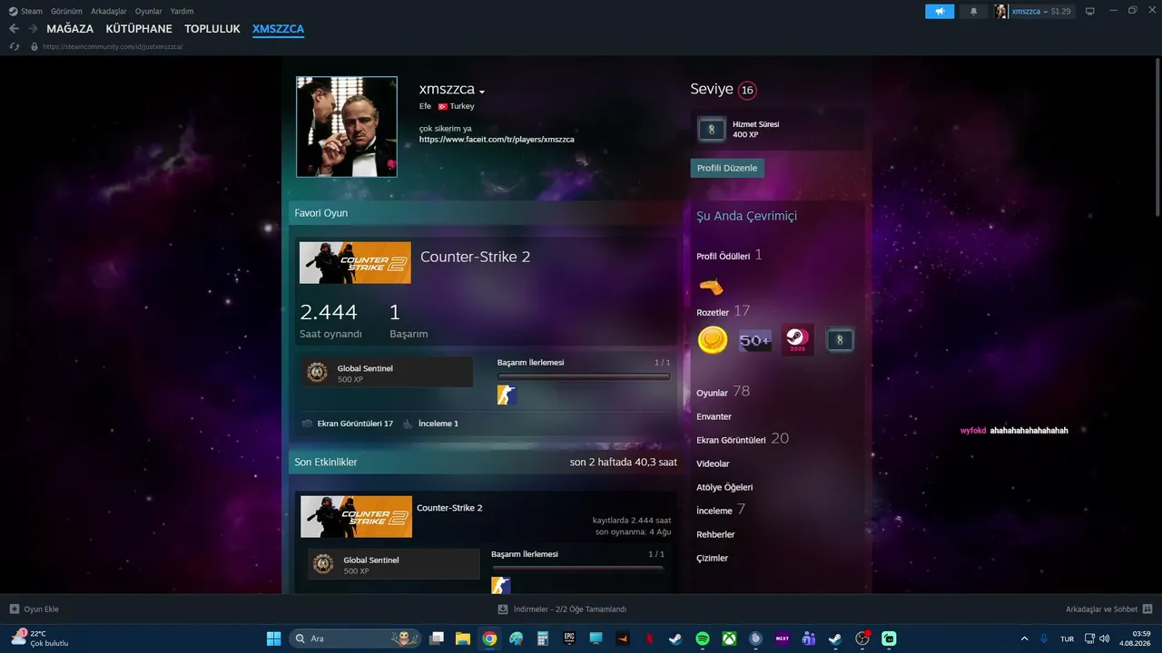Click the Profili Düzenle button
This screenshot has height=653, width=1162.
tap(727, 168)
